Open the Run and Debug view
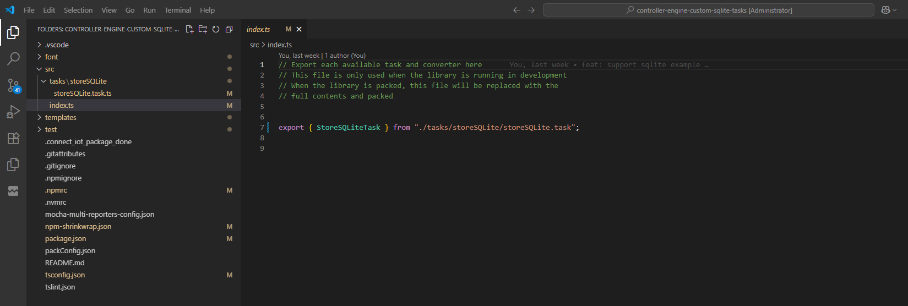 point(13,112)
